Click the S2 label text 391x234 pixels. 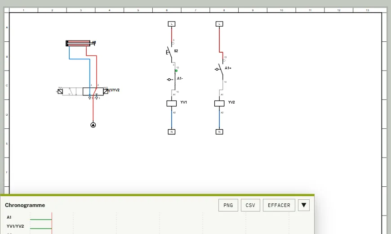click(x=176, y=51)
